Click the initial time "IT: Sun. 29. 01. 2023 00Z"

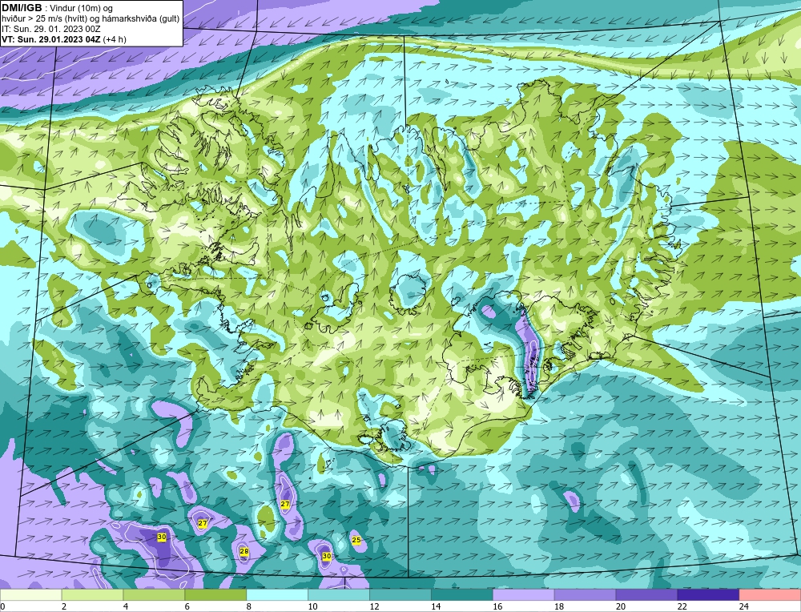pyautogui.click(x=51, y=29)
